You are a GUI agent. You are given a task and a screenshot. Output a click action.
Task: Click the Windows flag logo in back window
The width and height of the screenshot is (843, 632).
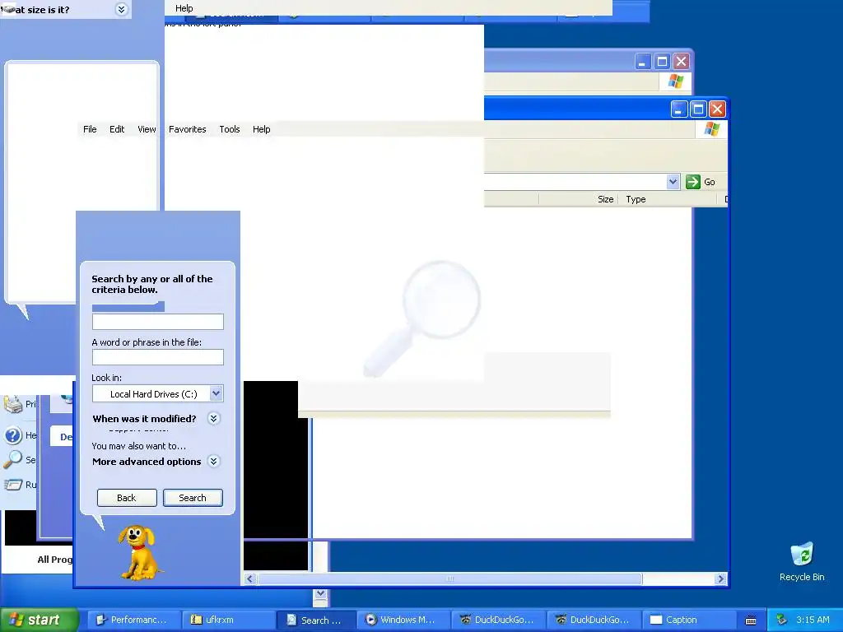[676, 81]
